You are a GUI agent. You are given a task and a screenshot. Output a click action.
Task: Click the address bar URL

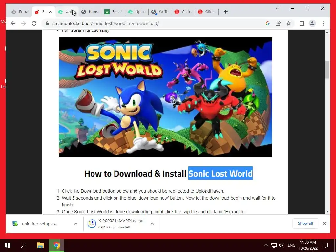[x=106, y=23]
